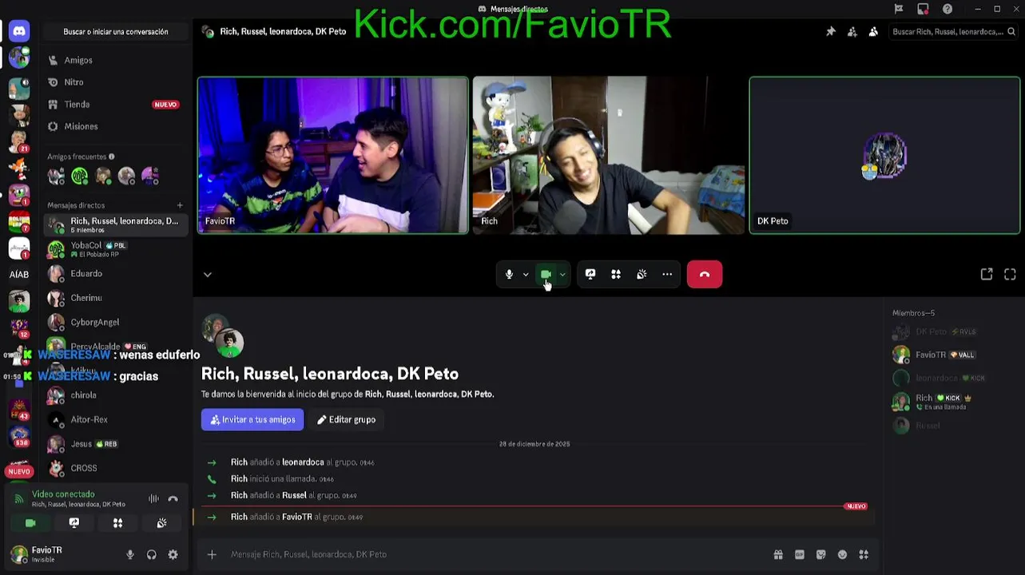Turn off camera in call controls
This screenshot has height=575, width=1025.
coord(546,274)
